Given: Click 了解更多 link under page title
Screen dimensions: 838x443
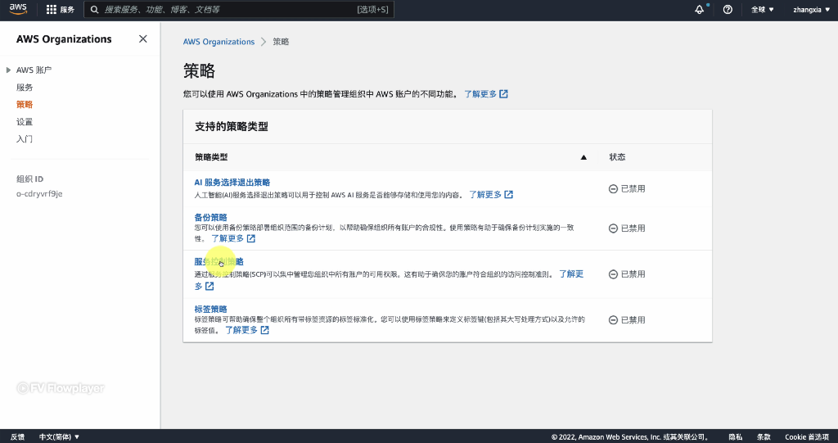Looking at the screenshot, I should point(480,93).
